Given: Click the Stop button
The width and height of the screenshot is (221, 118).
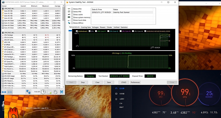Looking at the screenshot, I should pyautogui.click(x=83, y=82).
